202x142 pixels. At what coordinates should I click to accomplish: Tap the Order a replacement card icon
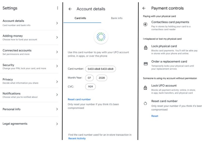145,64
